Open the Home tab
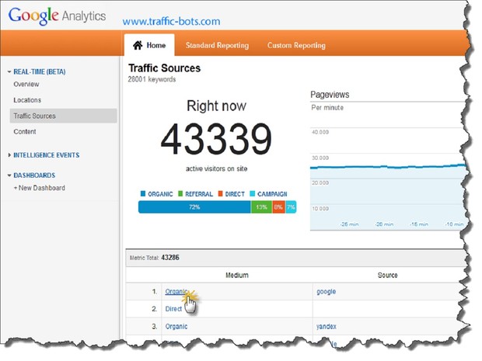The image size is (482, 361). [x=149, y=45]
